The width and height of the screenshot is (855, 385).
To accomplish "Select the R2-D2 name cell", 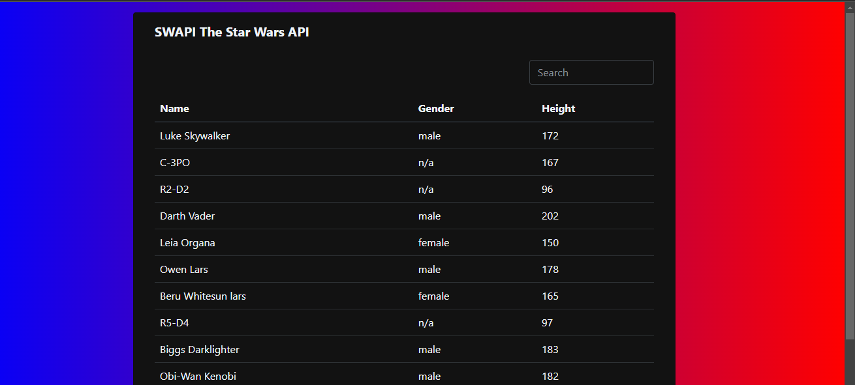I will (x=174, y=190).
